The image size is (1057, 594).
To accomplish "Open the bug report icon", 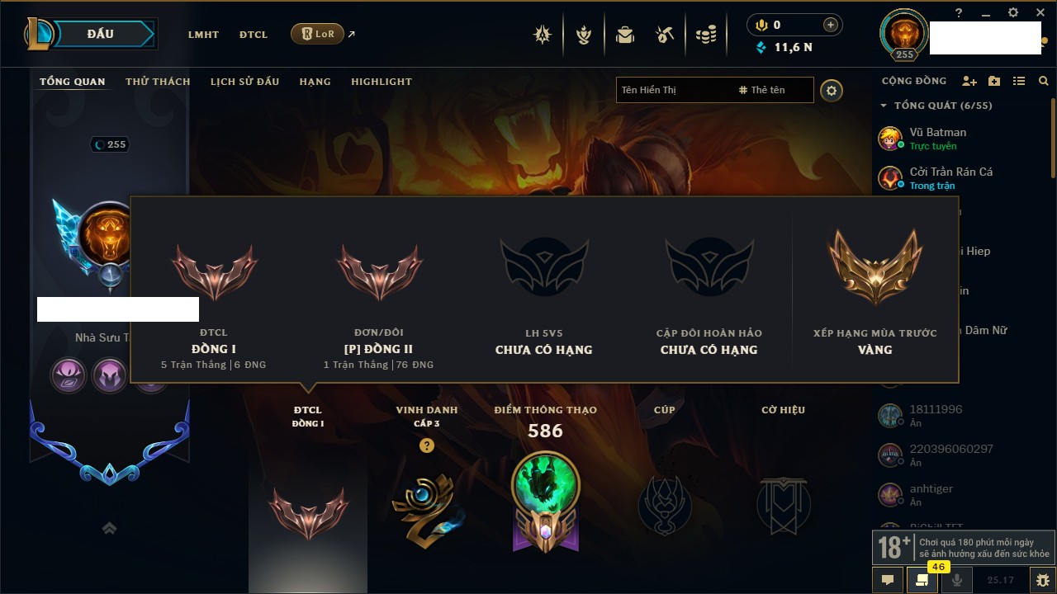I will point(1042,580).
